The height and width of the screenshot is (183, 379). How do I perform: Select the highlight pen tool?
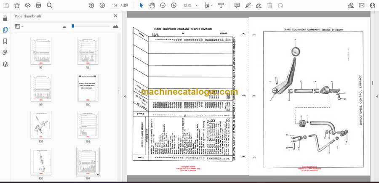pyautogui.click(x=248, y=5)
